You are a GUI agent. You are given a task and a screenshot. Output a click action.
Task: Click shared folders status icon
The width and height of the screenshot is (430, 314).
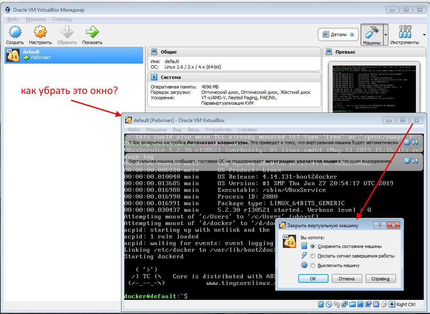[x=352, y=304]
